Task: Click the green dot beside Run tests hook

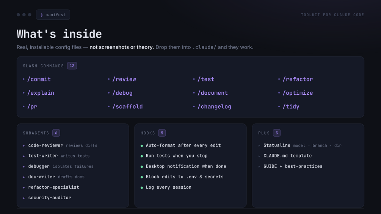Action: (x=142, y=156)
